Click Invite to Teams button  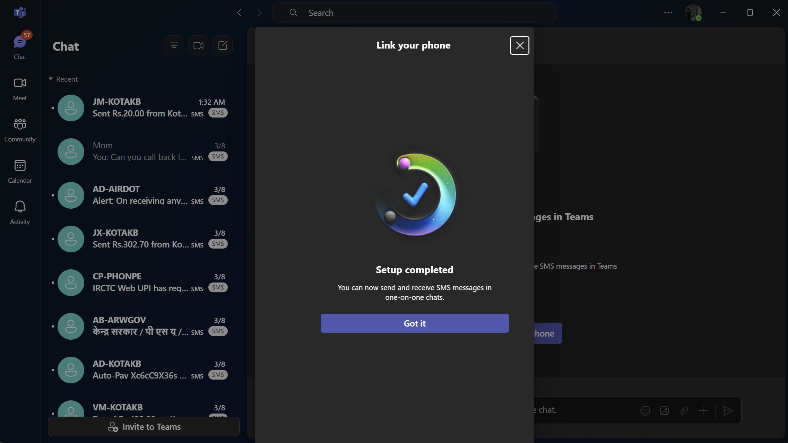pyautogui.click(x=144, y=426)
